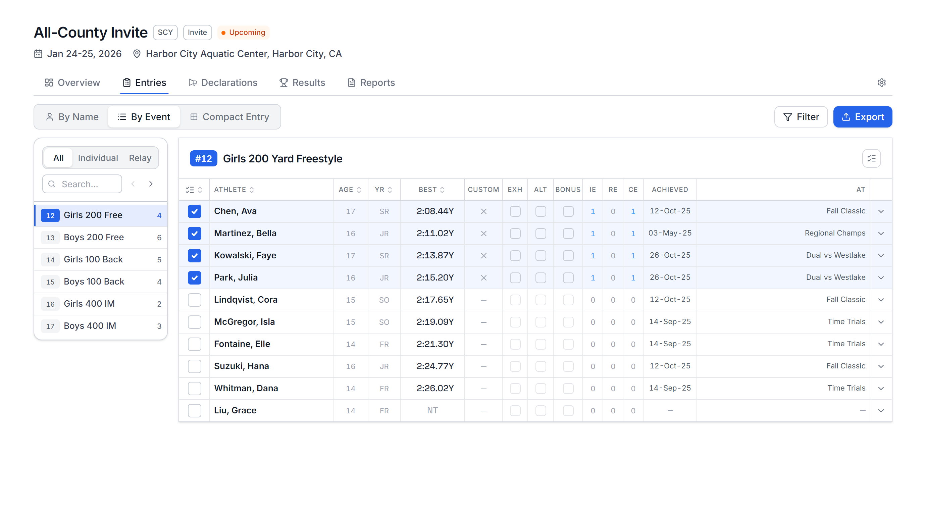Select the Compact Entry view tab

click(230, 117)
